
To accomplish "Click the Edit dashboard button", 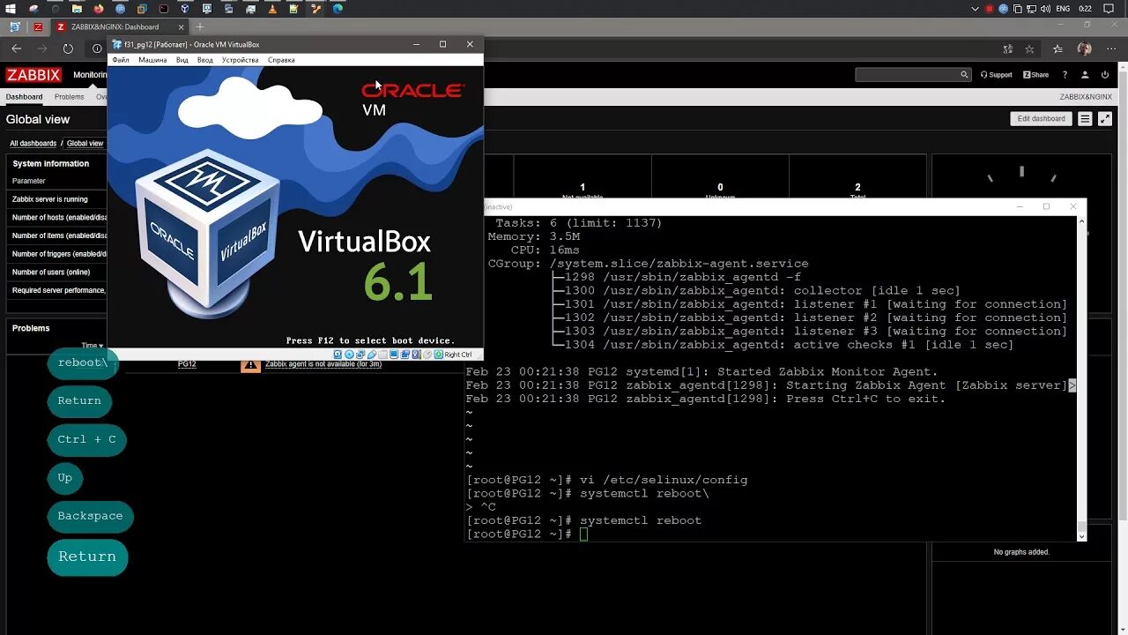I will tap(1041, 118).
